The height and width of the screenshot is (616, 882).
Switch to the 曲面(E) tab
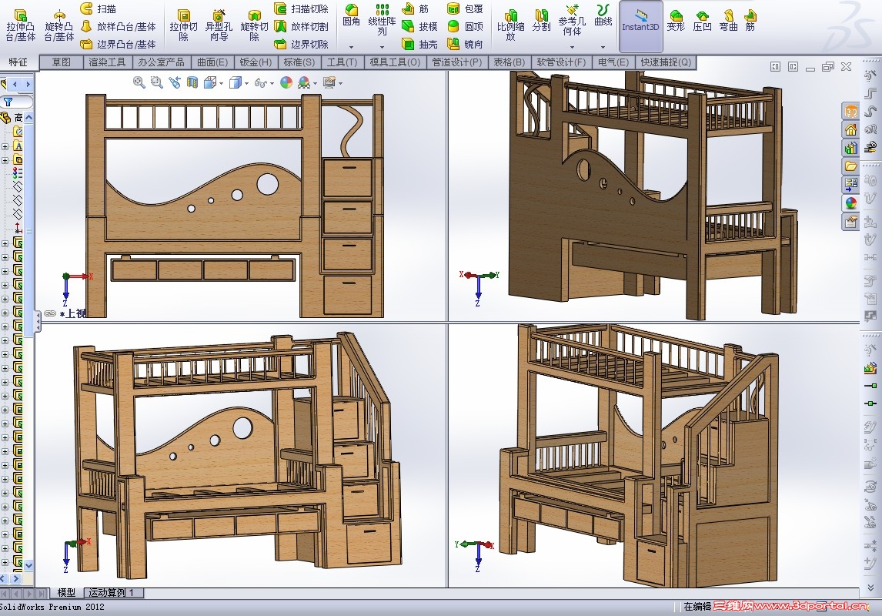212,62
